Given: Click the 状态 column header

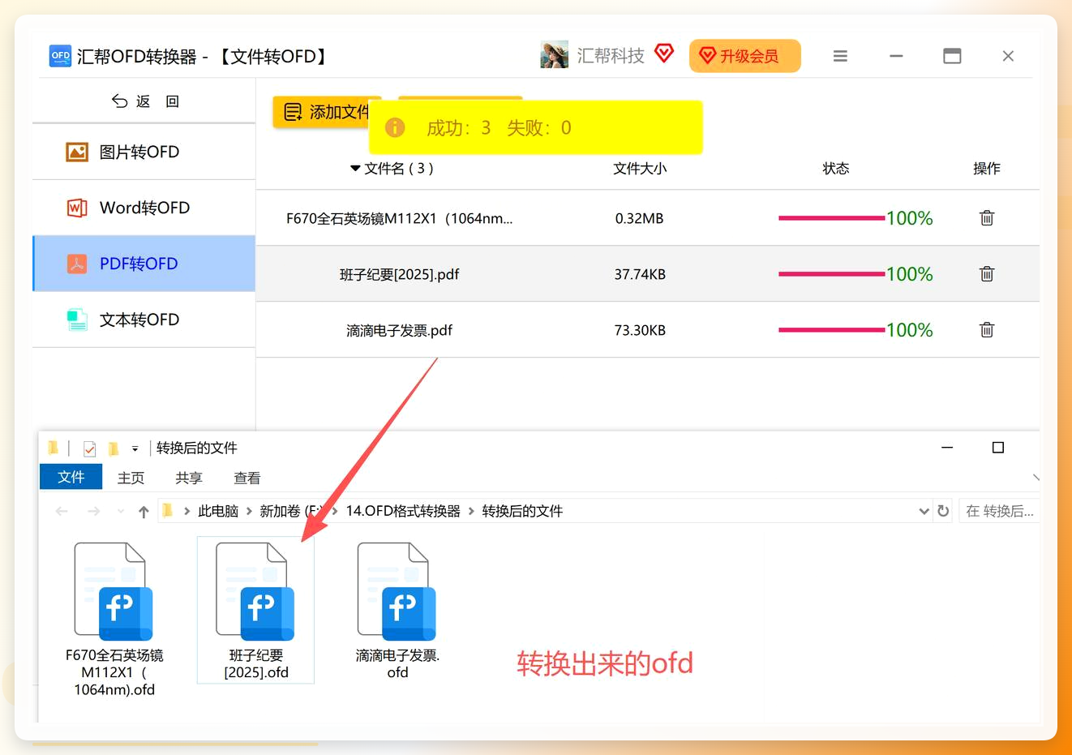Looking at the screenshot, I should 835,169.
